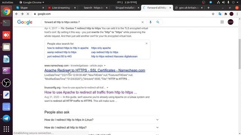This screenshot has width=241, height=135.
Task: Launch Terminal from the dock
Action: pyautogui.click(x=6, y=23)
